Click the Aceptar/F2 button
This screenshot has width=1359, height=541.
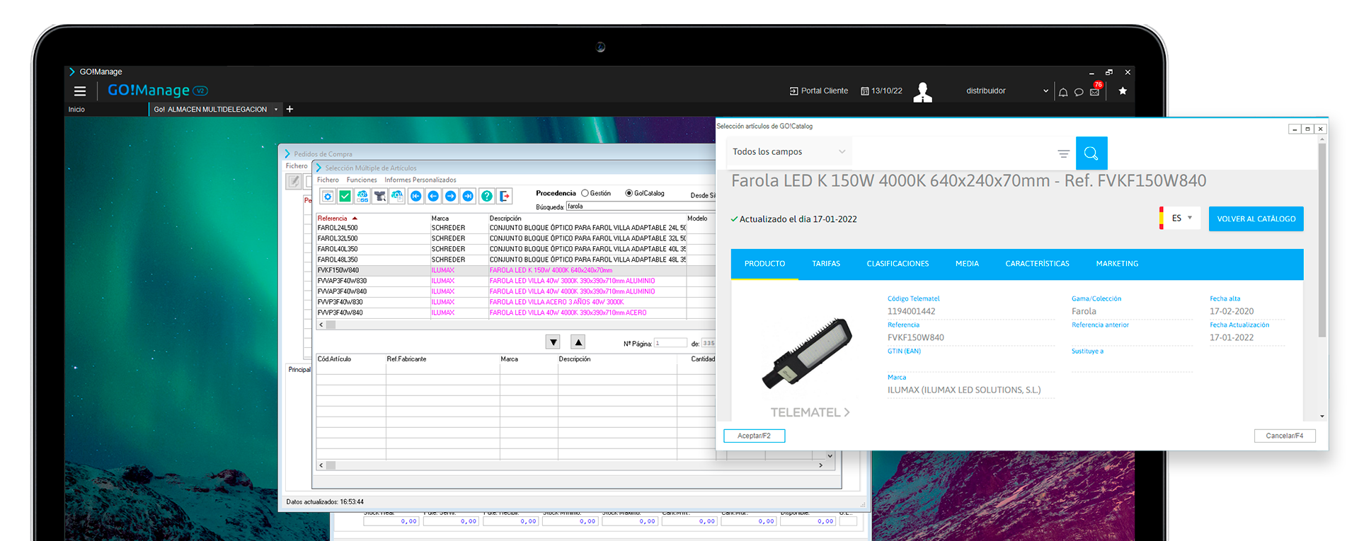coord(754,436)
